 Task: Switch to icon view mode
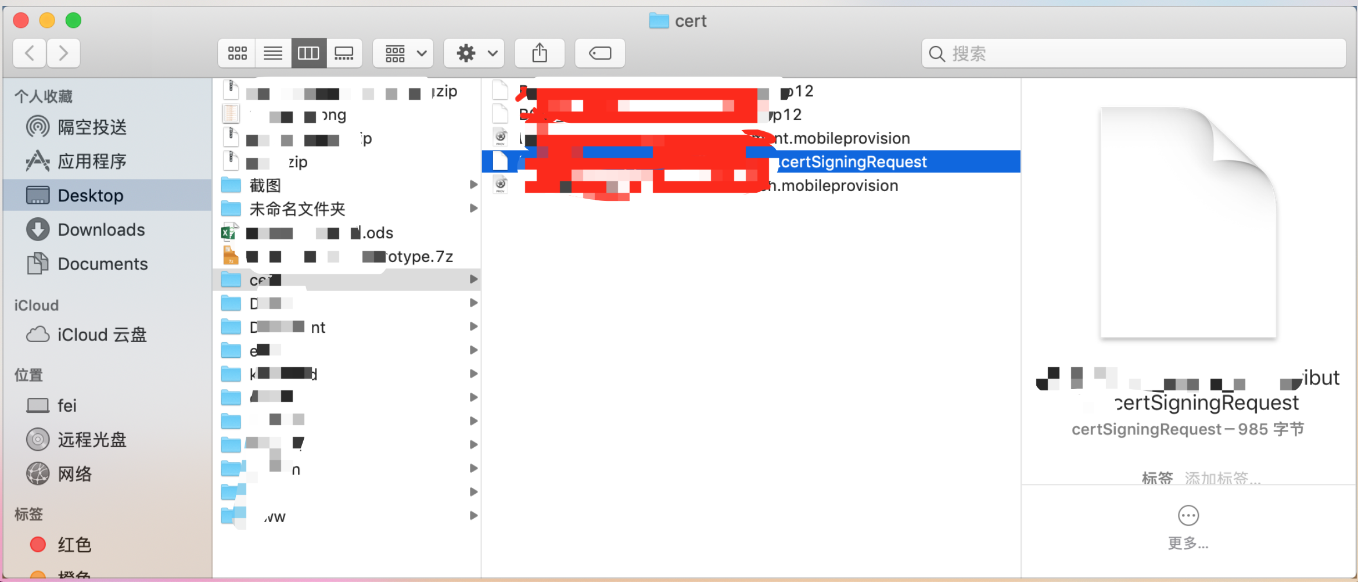pos(237,53)
